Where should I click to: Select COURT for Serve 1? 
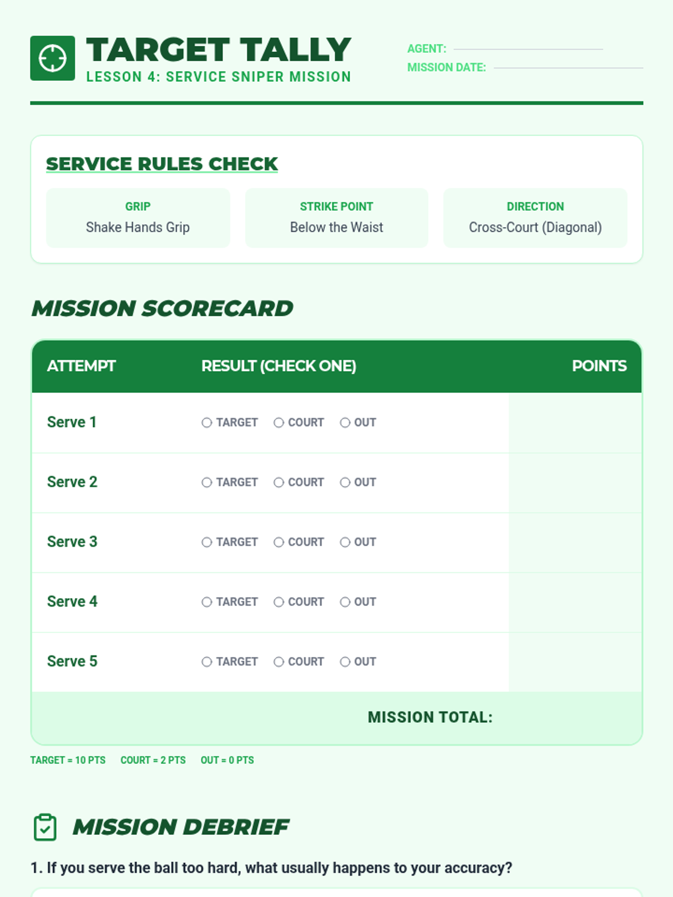279,423
